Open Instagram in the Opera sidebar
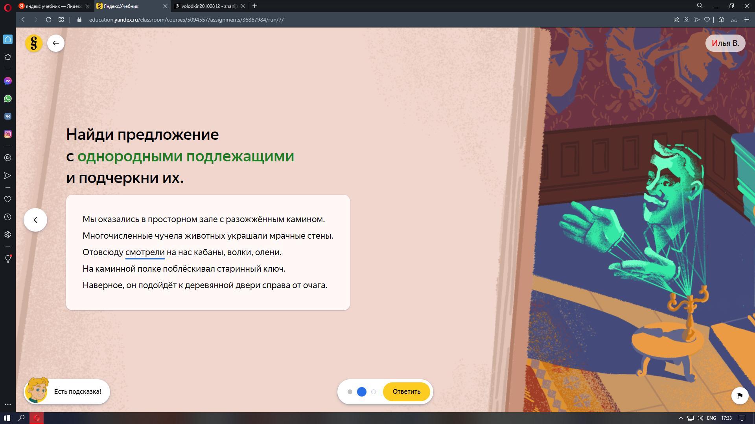Image resolution: width=755 pixels, height=424 pixels. click(8, 134)
